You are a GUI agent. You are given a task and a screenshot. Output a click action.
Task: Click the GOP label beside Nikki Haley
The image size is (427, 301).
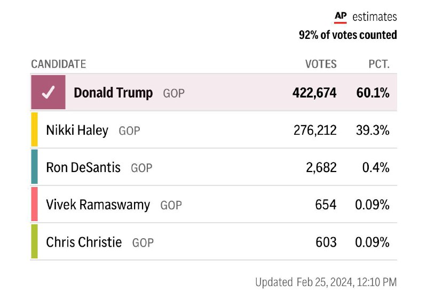129,131
